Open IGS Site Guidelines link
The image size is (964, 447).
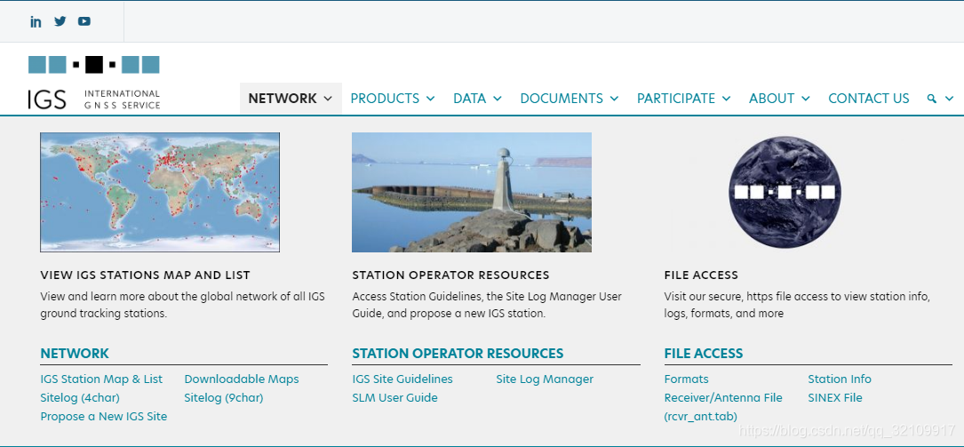[x=402, y=379]
